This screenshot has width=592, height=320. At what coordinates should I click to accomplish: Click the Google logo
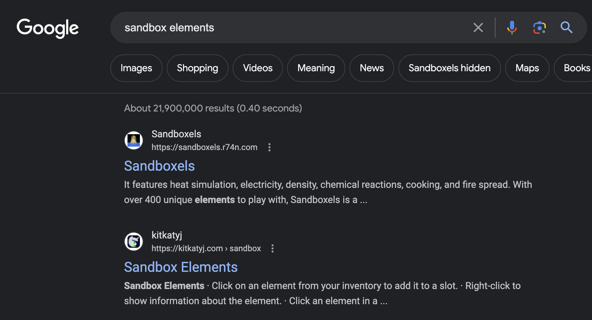48,28
